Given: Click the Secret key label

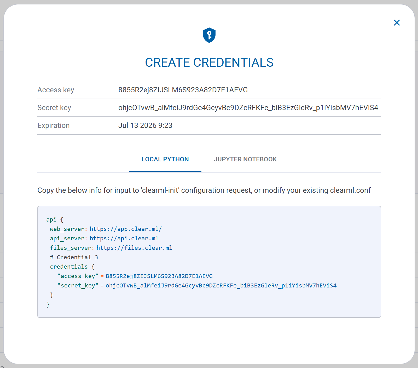Looking at the screenshot, I should (x=54, y=108).
